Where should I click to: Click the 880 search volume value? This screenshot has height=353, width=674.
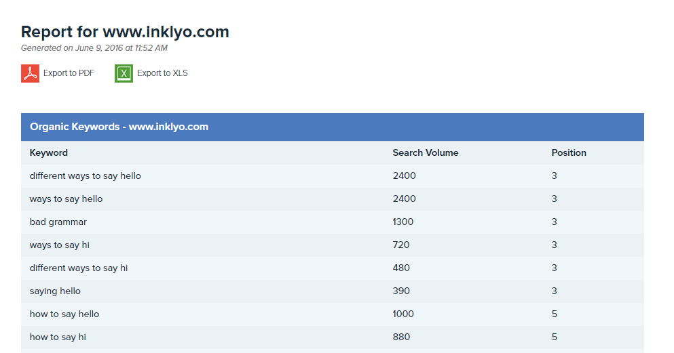tap(401, 337)
